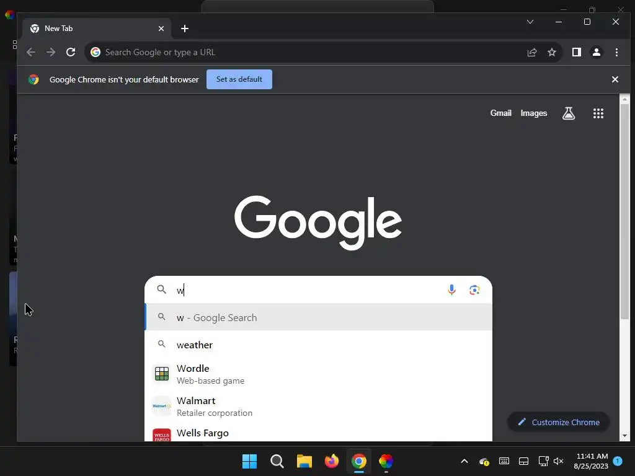Click the Chrome back navigation arrow
Viewport: 635px width, 476px height.
click(x=31, y=52)
